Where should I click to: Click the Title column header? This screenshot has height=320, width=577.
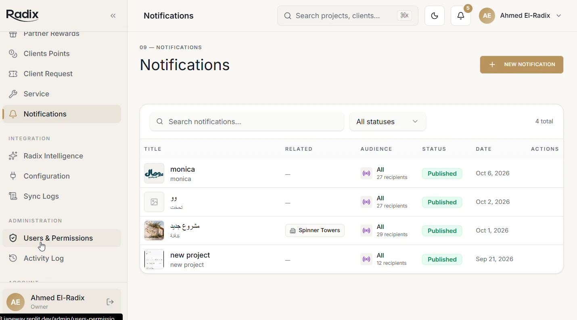pos(153,149)
